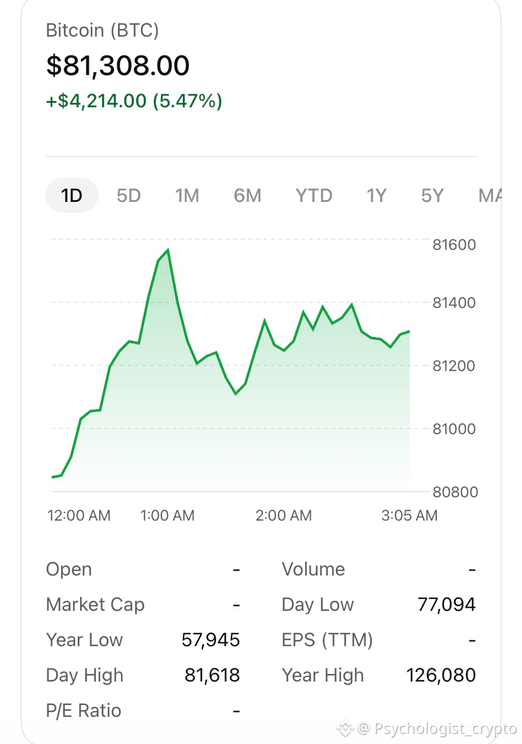The height and width of the screenshot is (744, 522).
Task: Show the YTD chart range
Action: click(314, 196)
